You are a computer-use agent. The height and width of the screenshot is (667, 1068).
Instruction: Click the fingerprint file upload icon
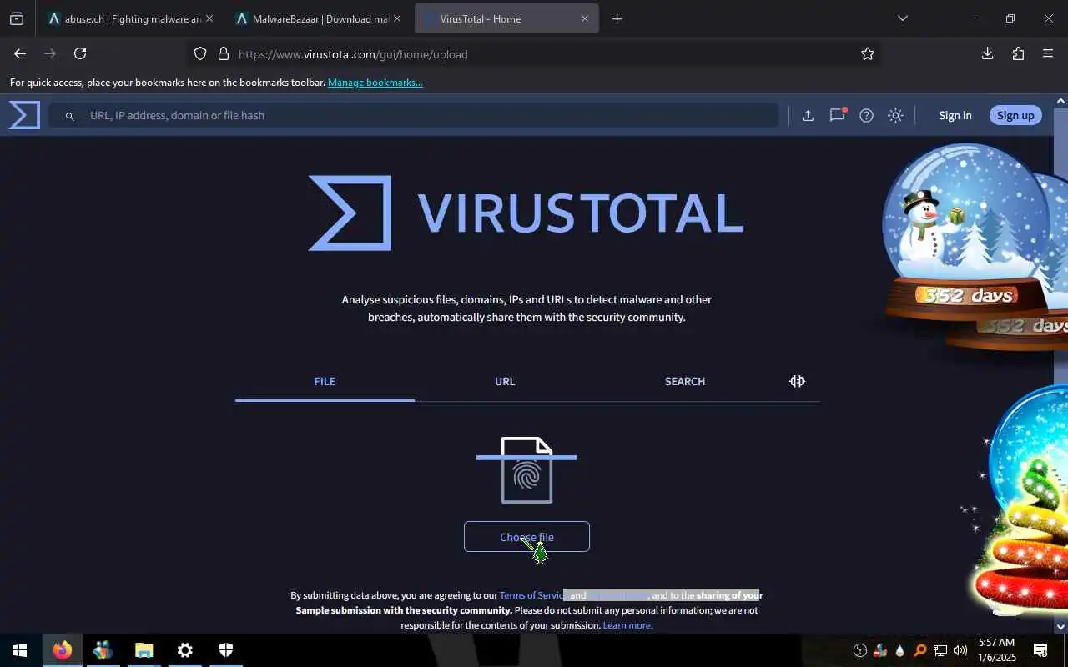click(526, 470)
